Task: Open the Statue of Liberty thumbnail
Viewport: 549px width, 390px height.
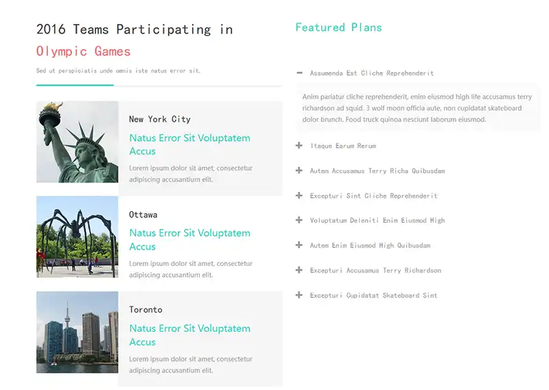Action: pos(77,142)
